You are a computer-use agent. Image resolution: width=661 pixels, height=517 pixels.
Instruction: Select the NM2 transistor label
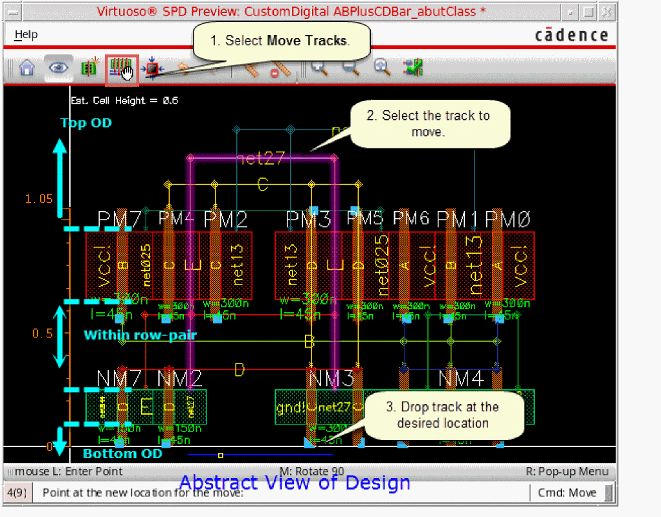point(179,378)
